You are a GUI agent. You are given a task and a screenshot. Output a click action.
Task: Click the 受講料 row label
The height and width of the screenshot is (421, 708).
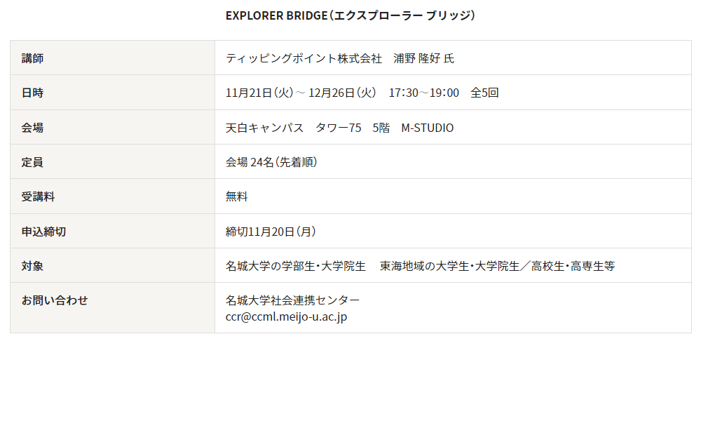click(x=38, y=197)
